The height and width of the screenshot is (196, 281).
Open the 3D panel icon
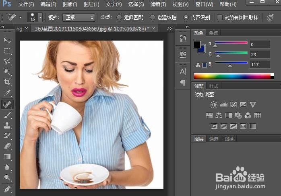pyautogui.click(x=183, y=55)
